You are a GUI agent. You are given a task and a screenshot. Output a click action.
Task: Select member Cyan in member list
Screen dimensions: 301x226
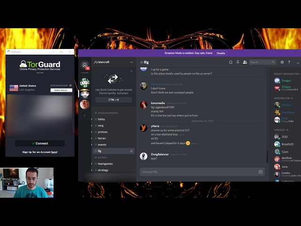tap(286, 152)
